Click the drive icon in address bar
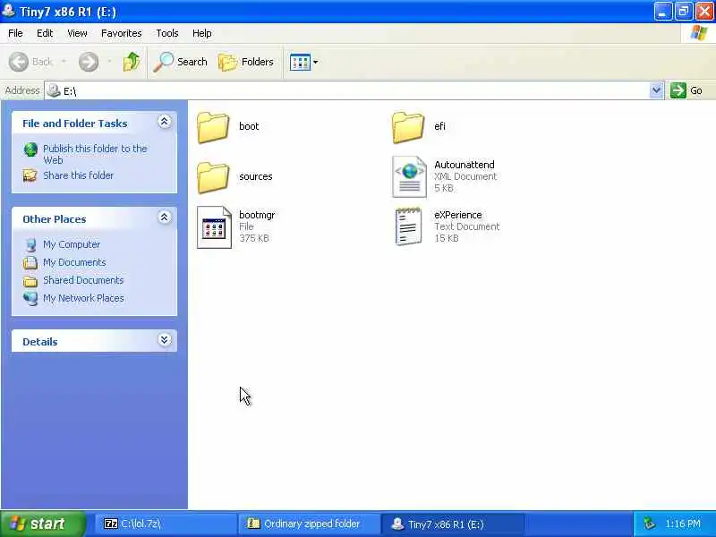Viewport: 716px width, 537px height. tap(54, 90)
